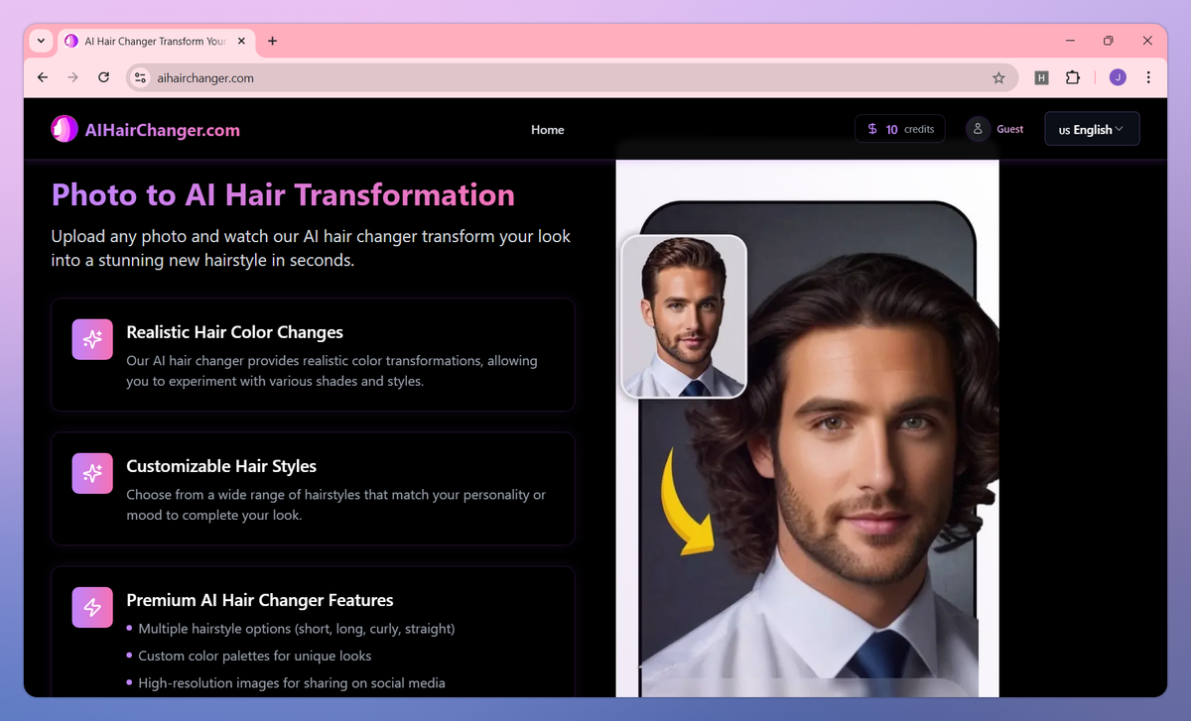This screenshot has height=721, width=1191.
Task: Click the Guest user avatar icon
Action: pos(978,129)
